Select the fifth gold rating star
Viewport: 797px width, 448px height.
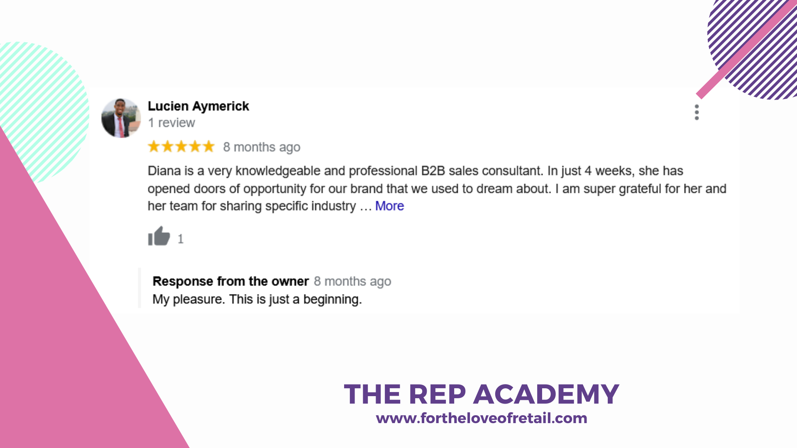pos(208,146)
